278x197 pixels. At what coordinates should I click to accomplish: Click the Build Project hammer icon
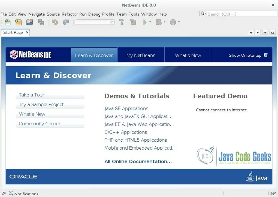(122, 22)
